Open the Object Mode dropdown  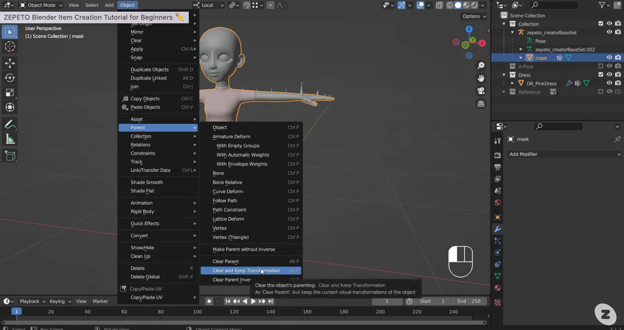[x=41, y=5]
